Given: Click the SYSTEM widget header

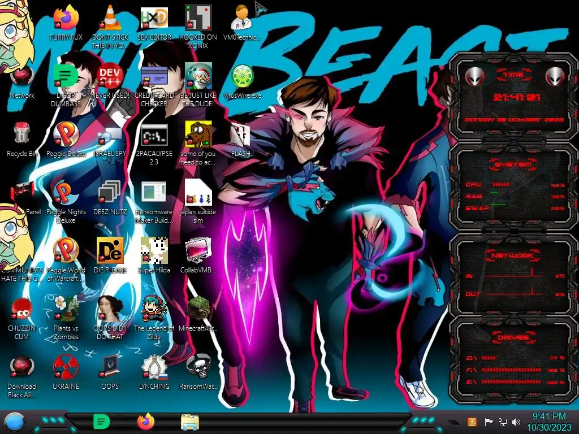Looking at the screenshot, I should [x=513, y=164].
